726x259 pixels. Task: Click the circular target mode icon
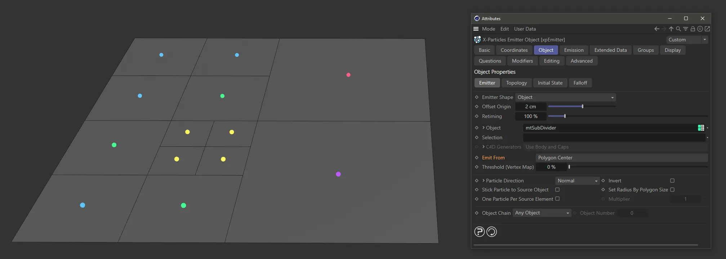click(700, 29)
